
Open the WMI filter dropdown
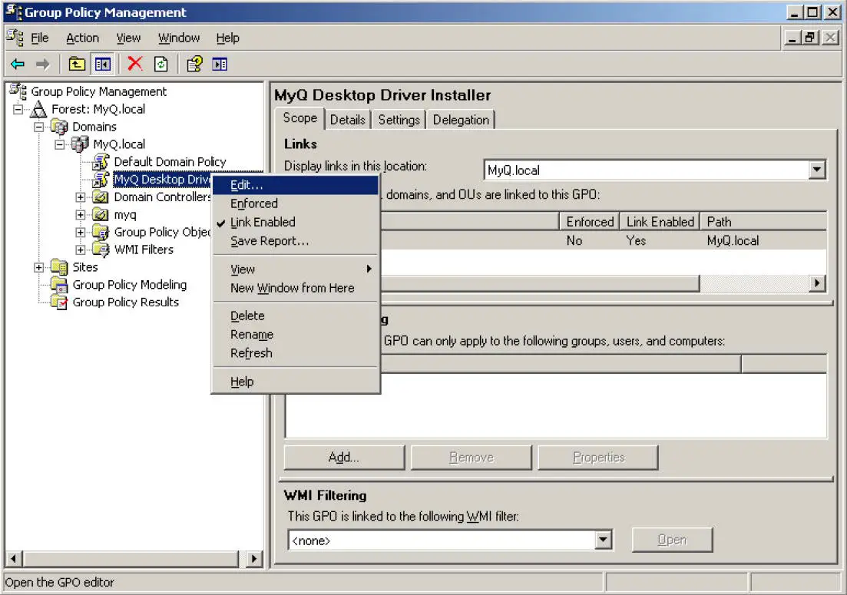click(x=604, y=540)
